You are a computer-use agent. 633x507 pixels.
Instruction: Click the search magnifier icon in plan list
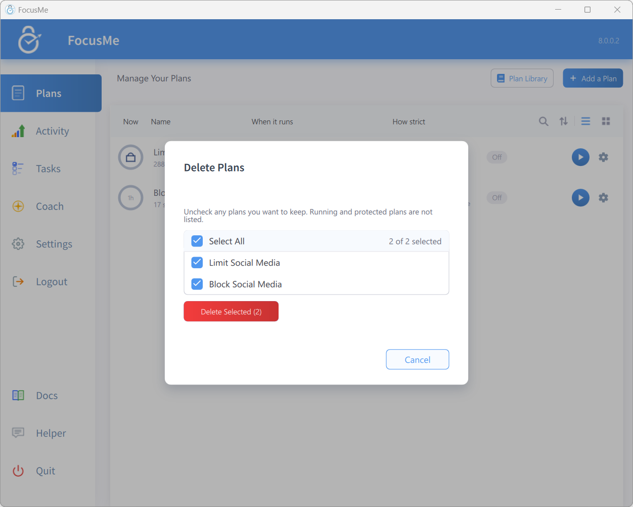(x=544, y=121)
